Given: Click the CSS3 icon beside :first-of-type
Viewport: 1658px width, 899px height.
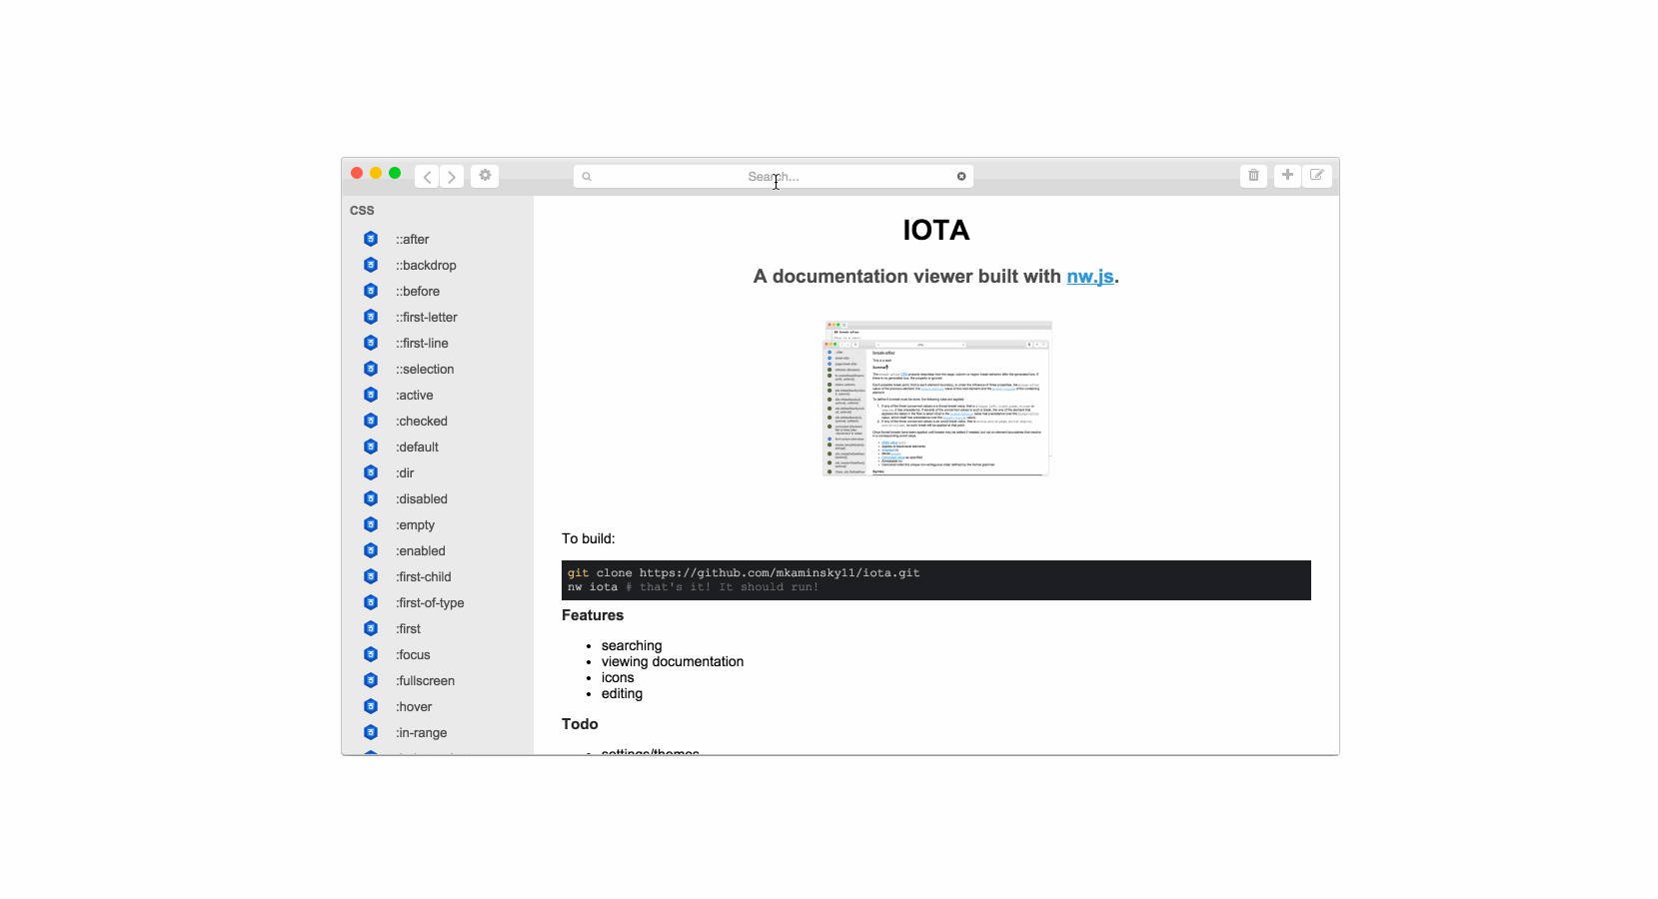Looking at the screenshot, I should (x=371, y=602).
